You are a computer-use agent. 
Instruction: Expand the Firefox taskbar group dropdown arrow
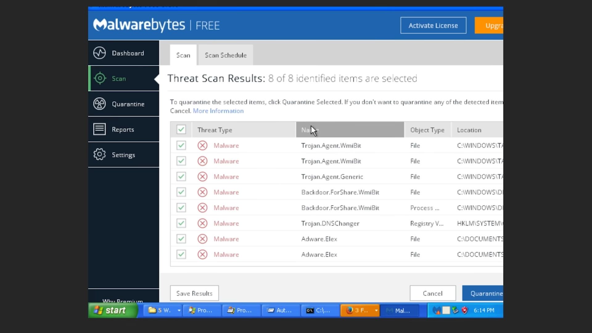376,310
